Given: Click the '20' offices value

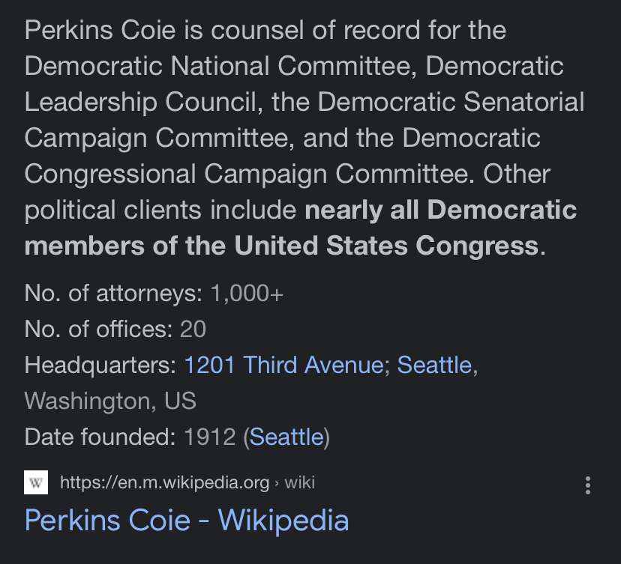Looking at the screenshot, I should (193, 329).
